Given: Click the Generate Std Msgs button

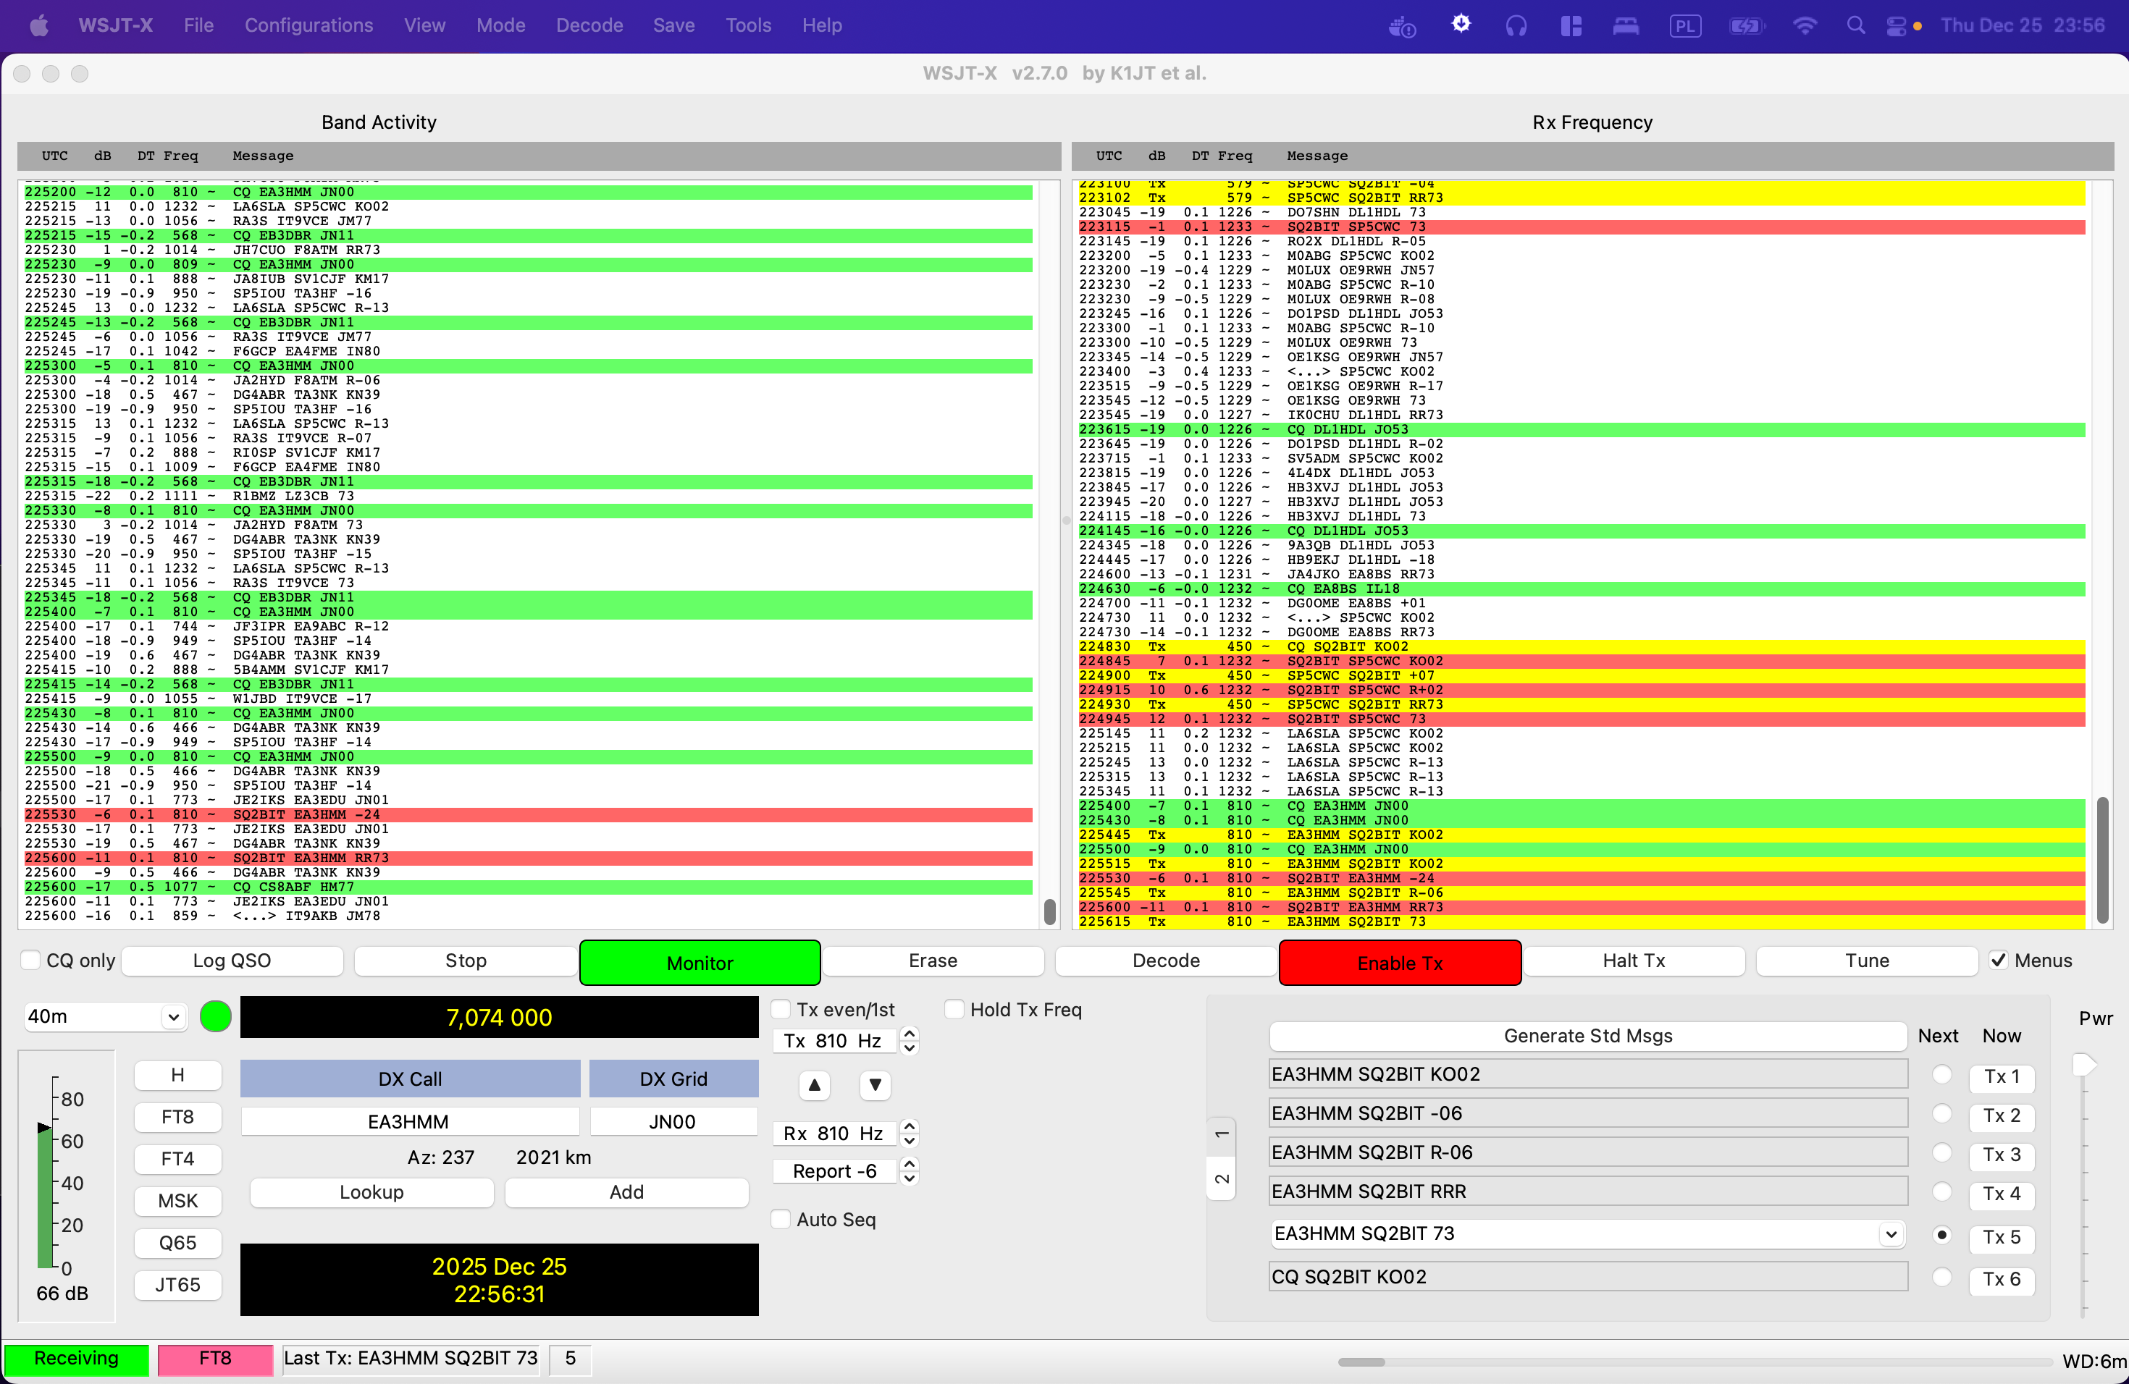Looking at the screenshot, I should tap(1587, 1037).
